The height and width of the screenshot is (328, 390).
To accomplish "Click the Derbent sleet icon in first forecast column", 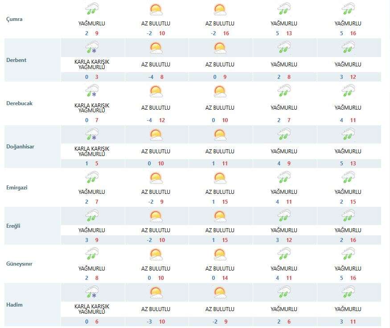I will click(x=92, y=48).
